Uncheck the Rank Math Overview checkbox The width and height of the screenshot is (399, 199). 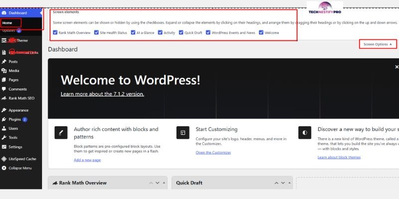pyautogui.click(x=55, y=32)
